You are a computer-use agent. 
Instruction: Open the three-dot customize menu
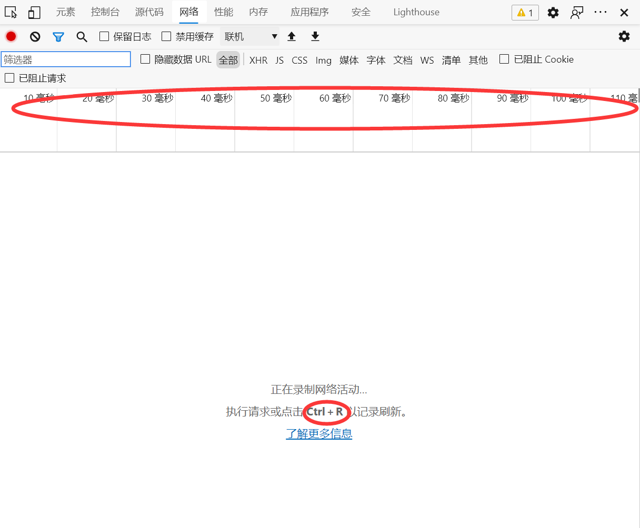(601, 12)
